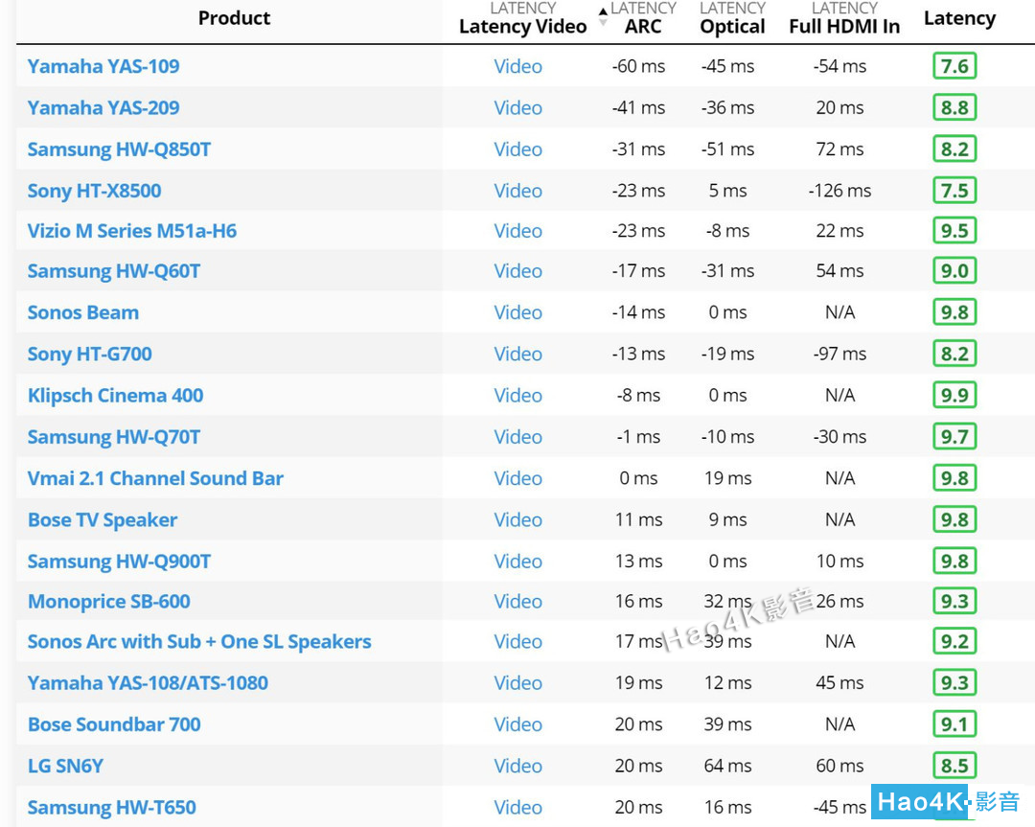Play Video link for Yamaha YAS-108/ATS-1080
The width and height of the screenshot is (1035, 827).
(x=518, y=683)
